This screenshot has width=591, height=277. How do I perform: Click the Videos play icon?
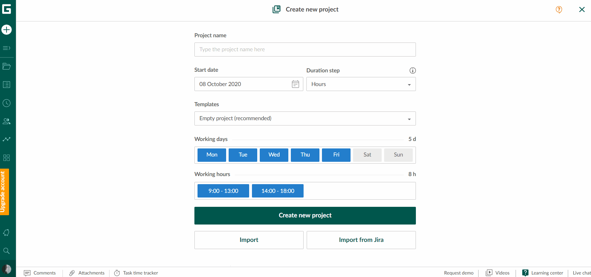coord(489,273)
